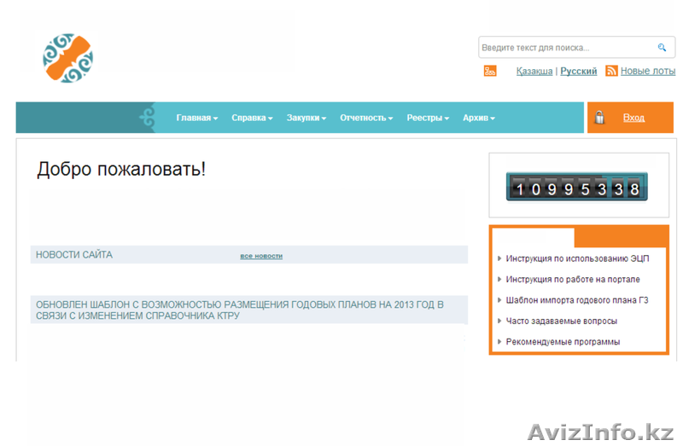
Task: Click the RSS feed icon
Action: 611,71
